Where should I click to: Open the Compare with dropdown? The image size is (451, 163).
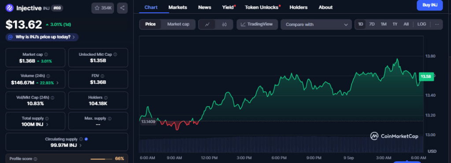[316, 25]
